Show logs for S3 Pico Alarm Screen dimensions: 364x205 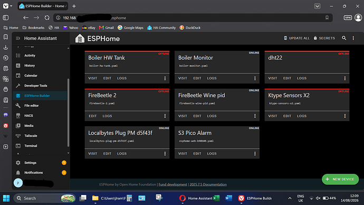(212, 154)
